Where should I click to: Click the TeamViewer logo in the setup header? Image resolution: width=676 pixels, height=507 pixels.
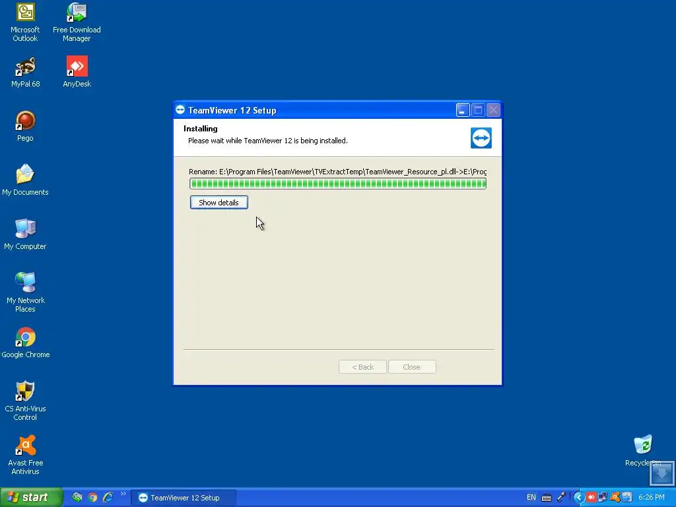coord(481,138)
